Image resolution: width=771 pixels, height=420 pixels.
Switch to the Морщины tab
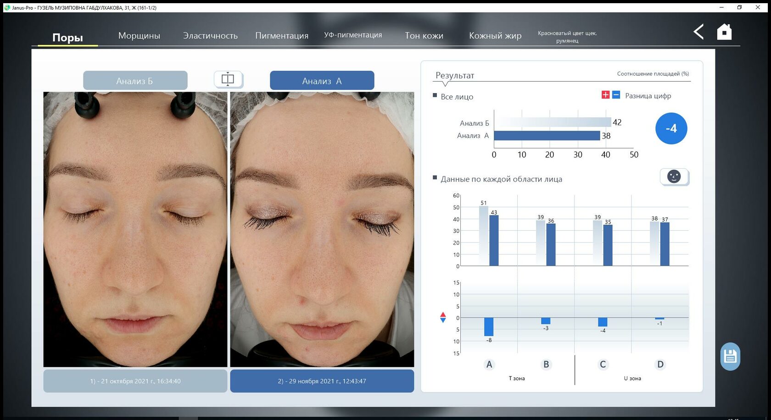click(x=139, y=36)
